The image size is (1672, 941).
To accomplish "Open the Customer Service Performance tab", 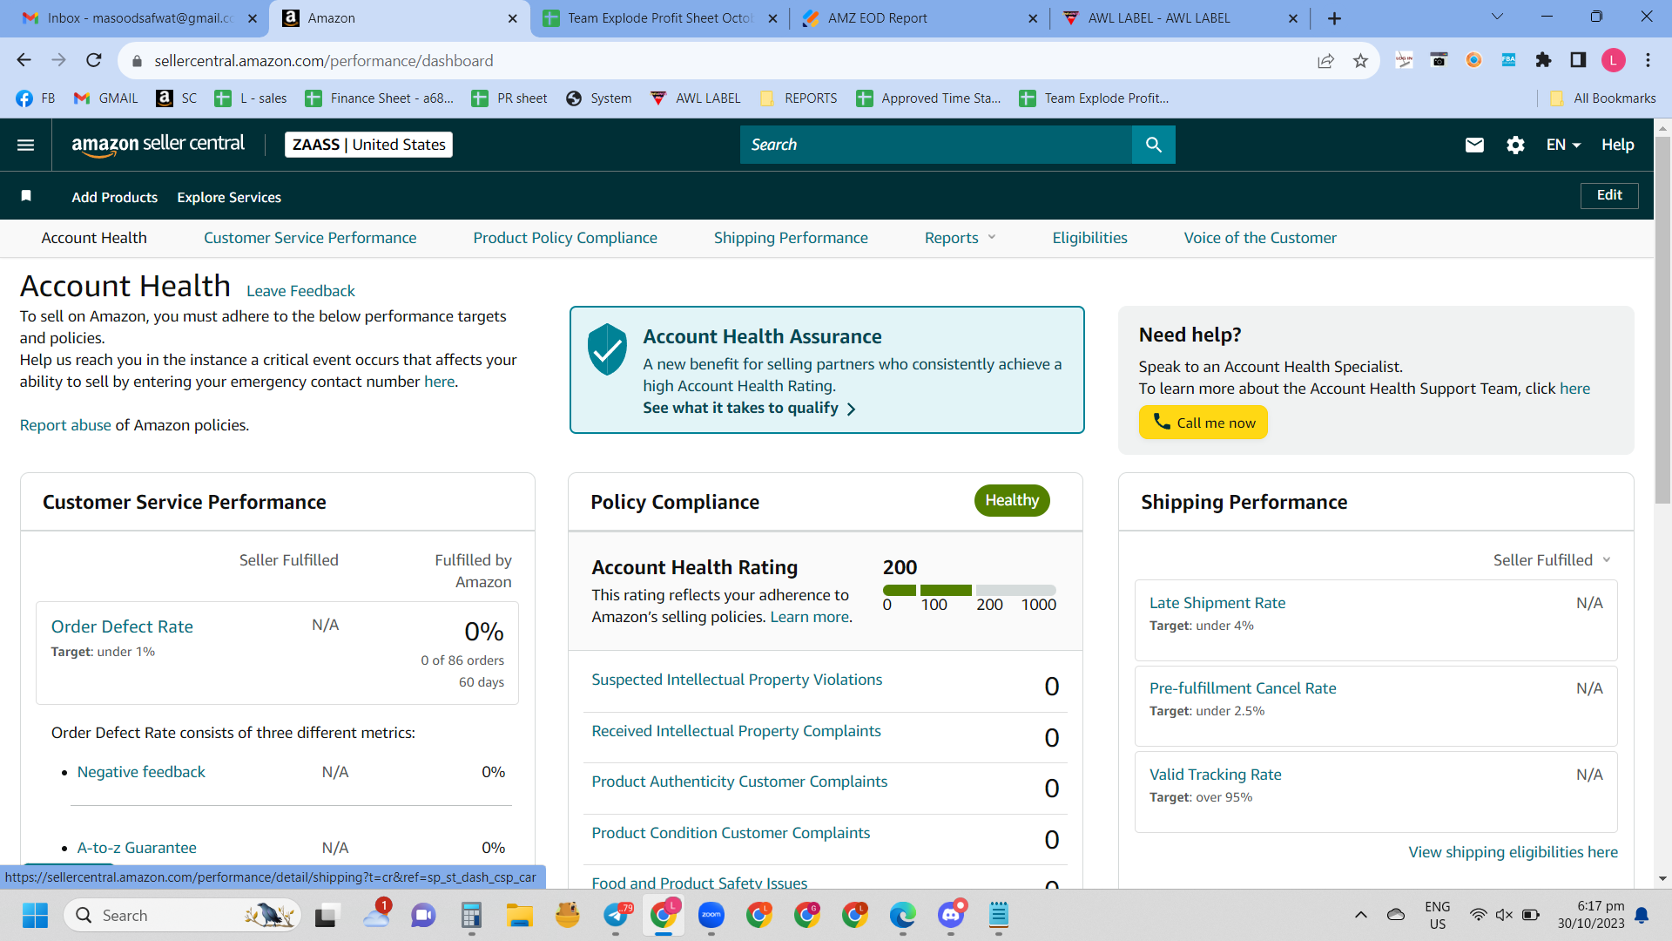I will pos(310,238).
